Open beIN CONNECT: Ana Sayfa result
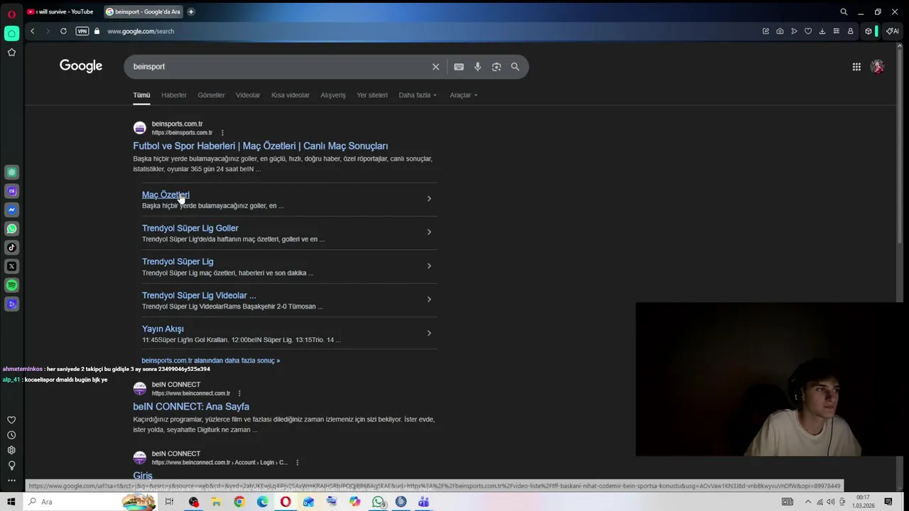Screen dimensions: 909x511 (191, 407)
